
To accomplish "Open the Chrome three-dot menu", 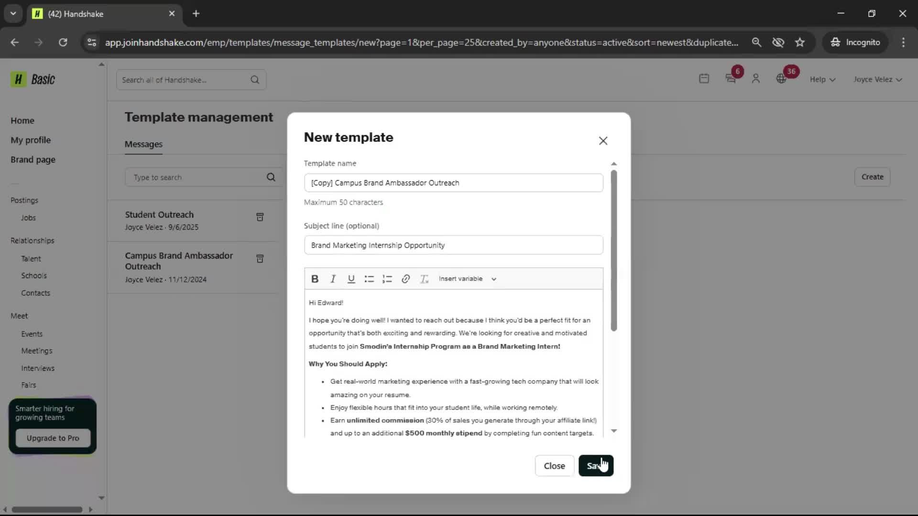I will (903, 43).
